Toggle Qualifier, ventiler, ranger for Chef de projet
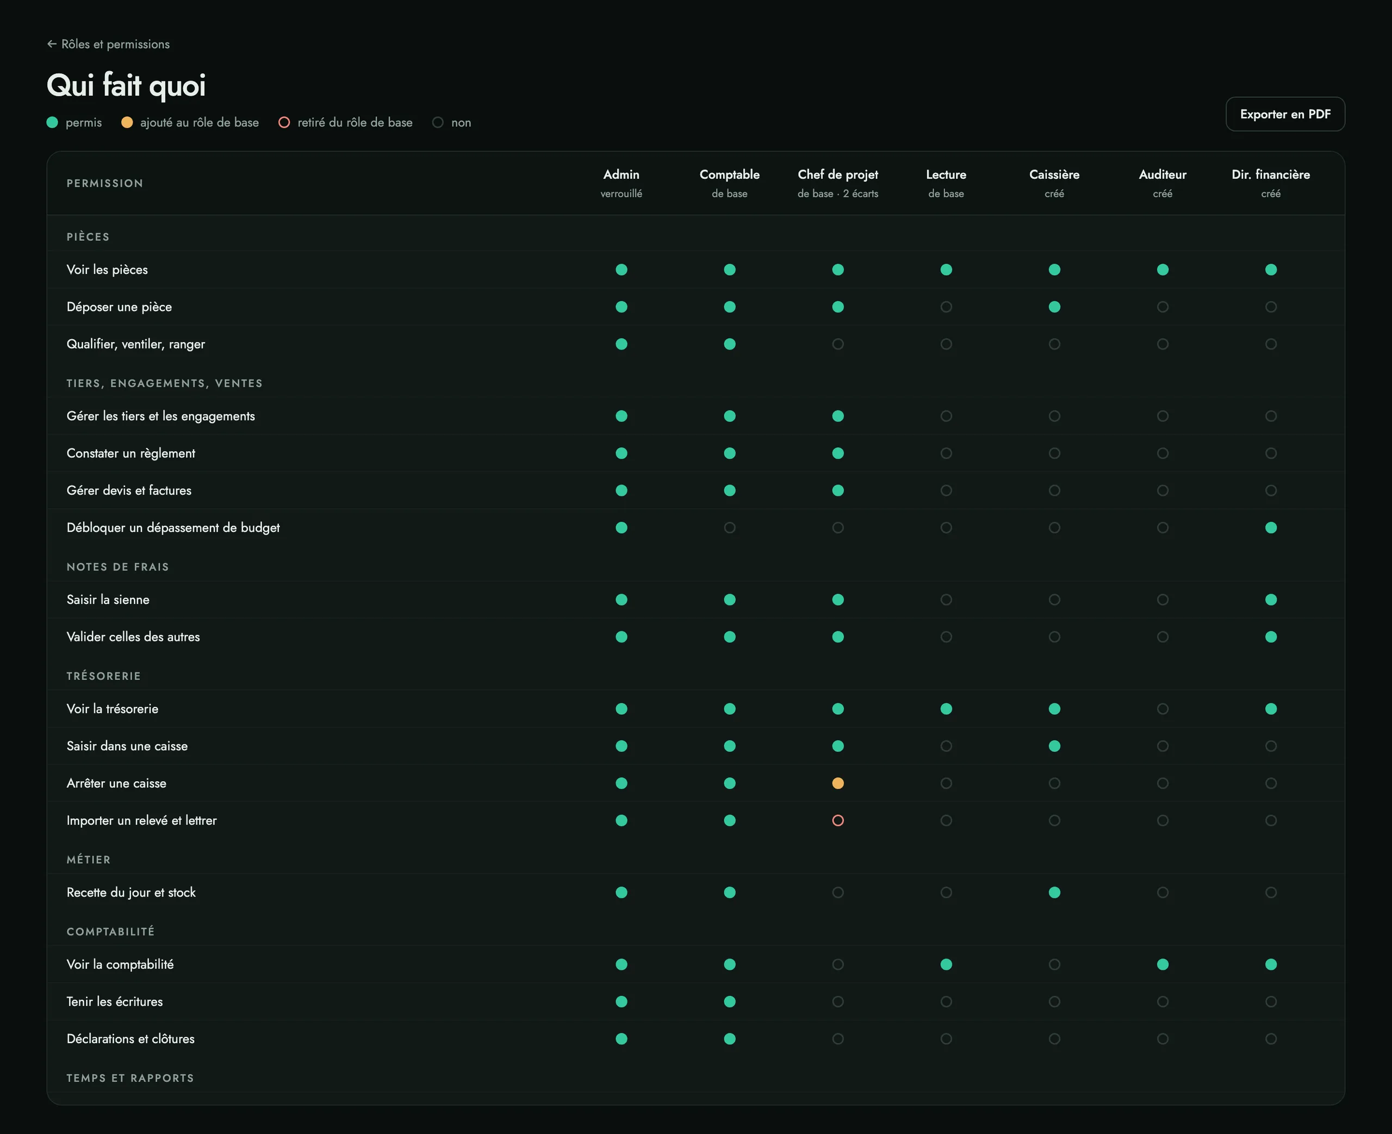 (x=838, y=344)
